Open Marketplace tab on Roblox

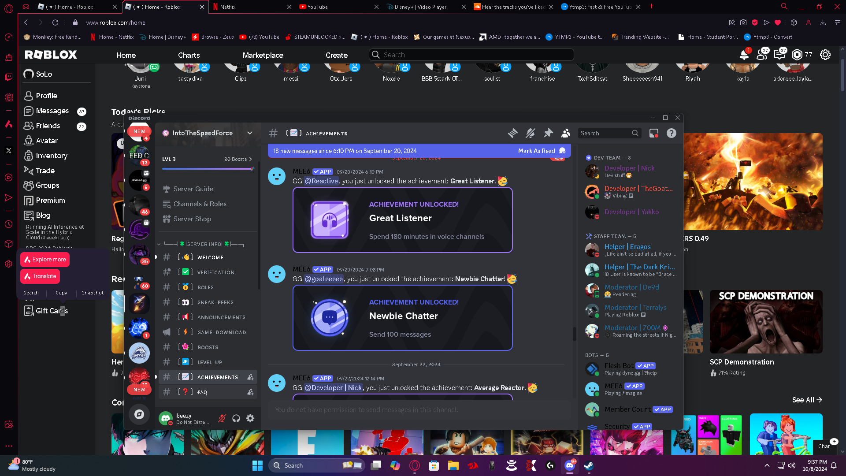[263, 55]
